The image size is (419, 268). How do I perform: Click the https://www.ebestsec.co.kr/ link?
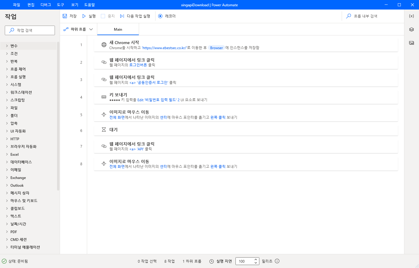point(164,48)
